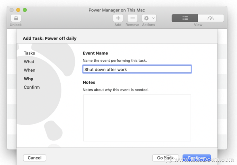Click the Event Name text field

[x=137, y=69]
